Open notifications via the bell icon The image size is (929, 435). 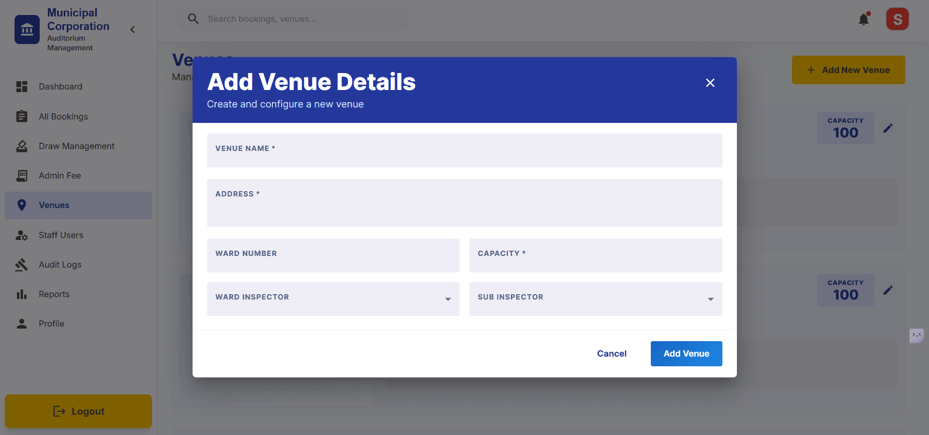[x=864, y=19]
